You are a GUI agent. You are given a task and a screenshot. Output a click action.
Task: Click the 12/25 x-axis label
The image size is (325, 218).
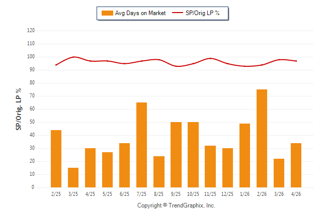point(227,194)
